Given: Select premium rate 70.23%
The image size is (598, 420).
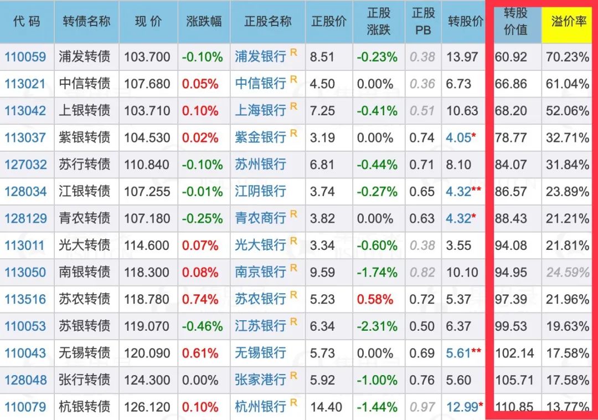Looking at the screenshot, I should point(567,57).
